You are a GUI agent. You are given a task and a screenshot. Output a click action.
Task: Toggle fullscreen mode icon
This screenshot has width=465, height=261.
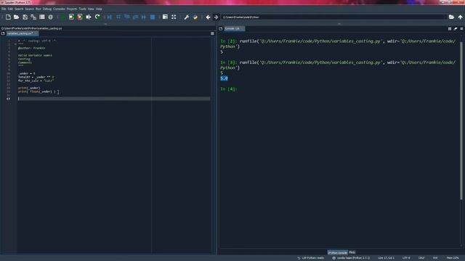coord(174,17)
